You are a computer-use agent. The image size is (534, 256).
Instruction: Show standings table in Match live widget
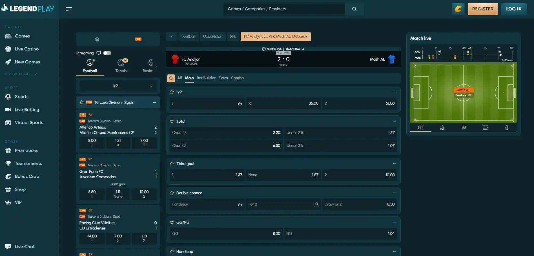click(485, 128)
